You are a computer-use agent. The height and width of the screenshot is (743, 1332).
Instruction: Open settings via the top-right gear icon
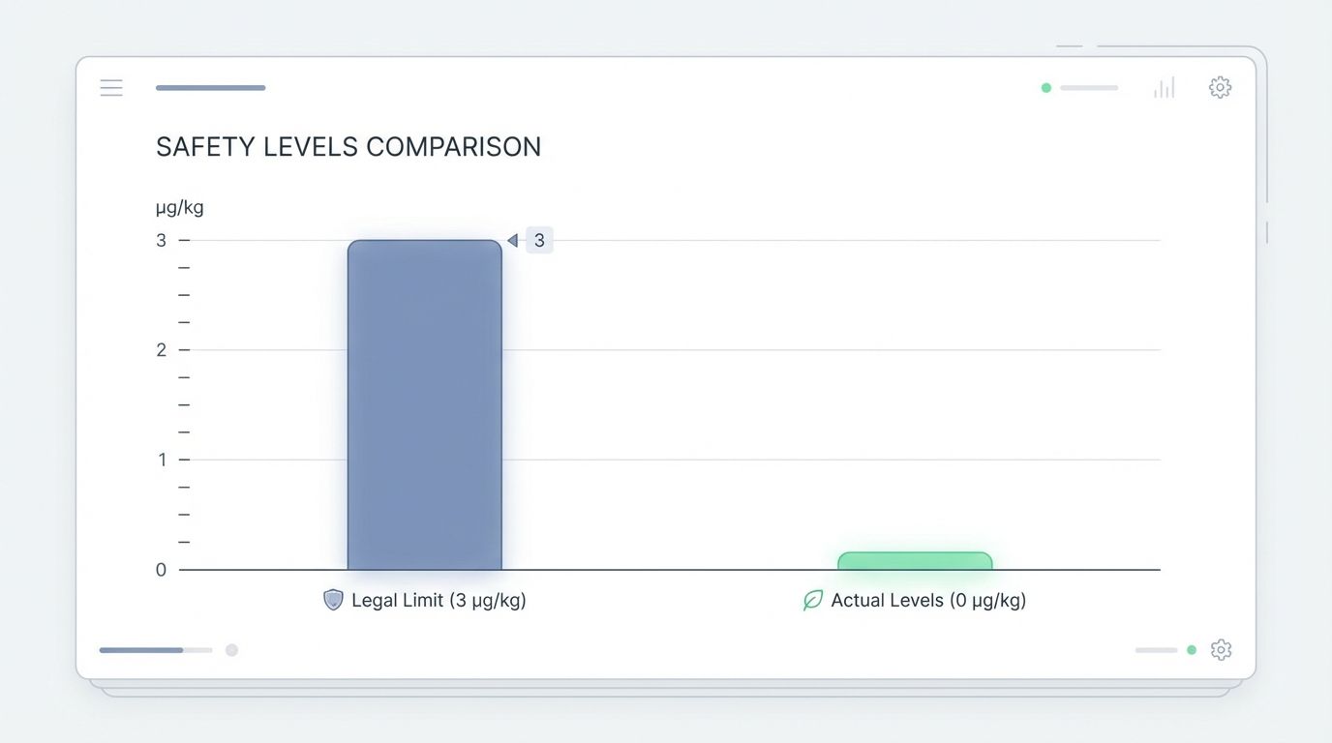(x=1220, y=87)
